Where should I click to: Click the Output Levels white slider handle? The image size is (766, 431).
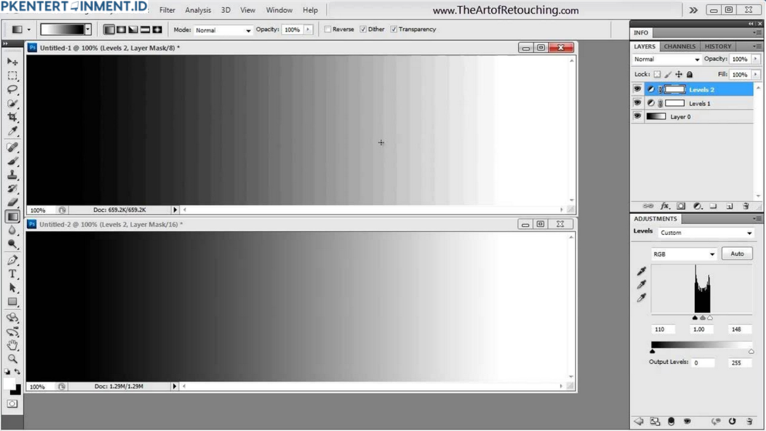(x=751, y=352)
